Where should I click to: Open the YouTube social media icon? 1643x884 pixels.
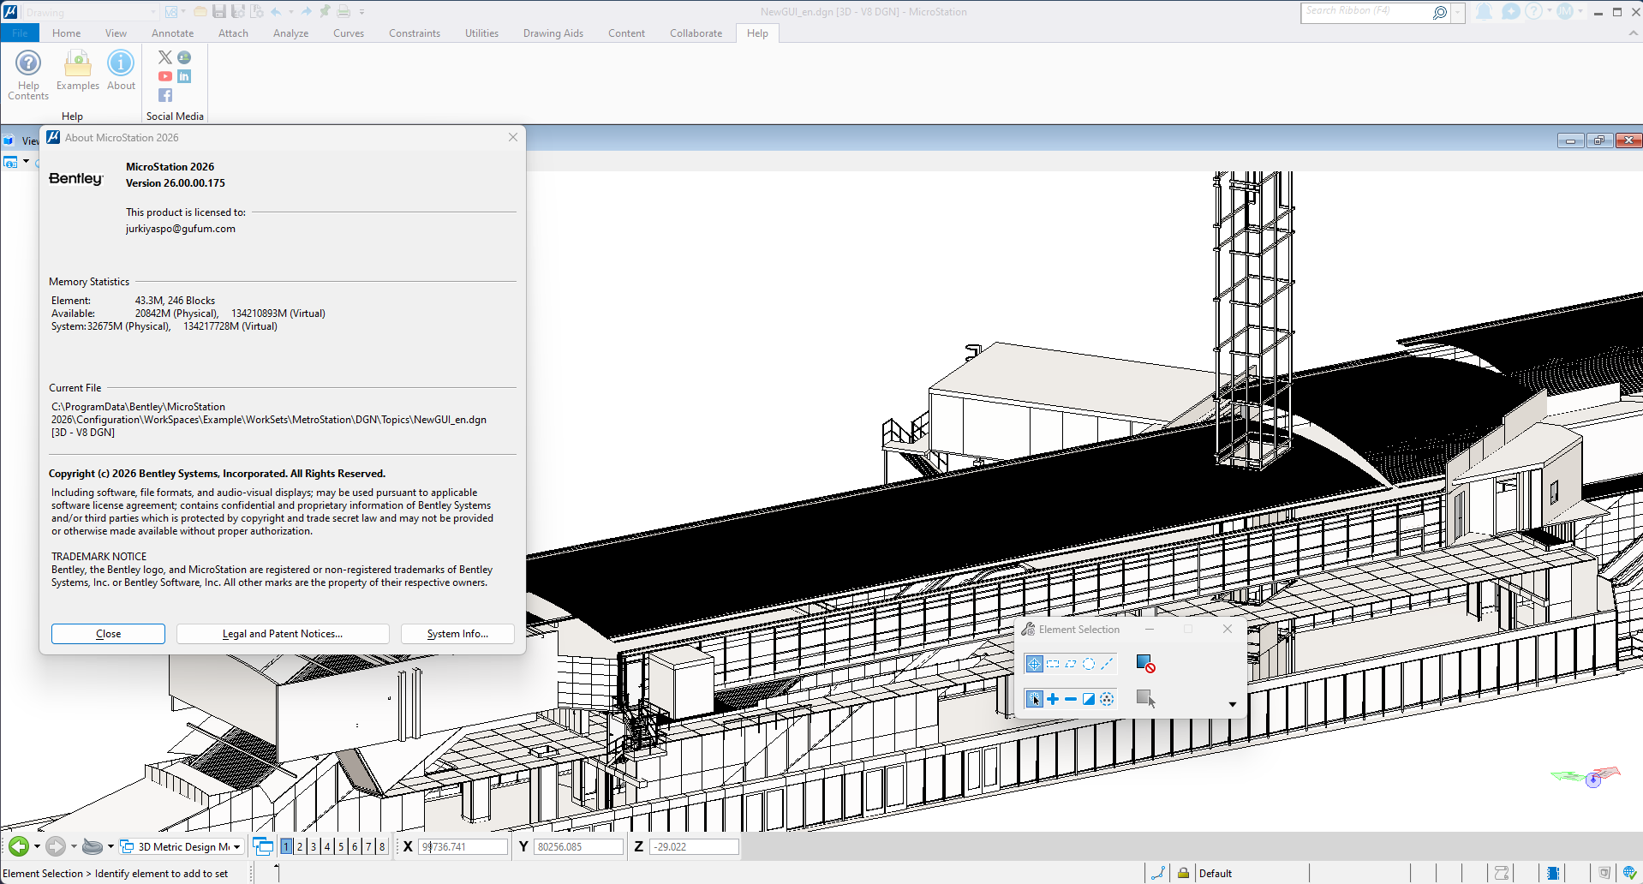(165, 76)
